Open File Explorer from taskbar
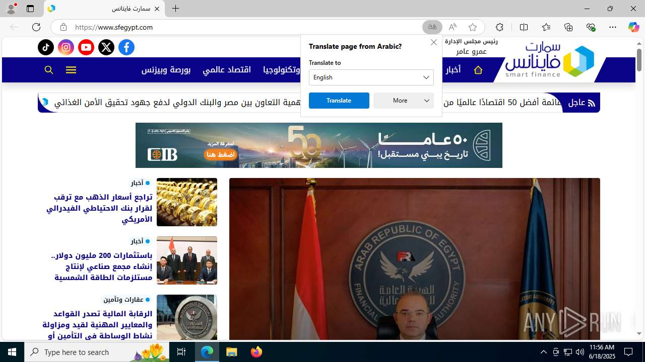Image resolution: width=645 pixels, height=362 pixels. 231,352
